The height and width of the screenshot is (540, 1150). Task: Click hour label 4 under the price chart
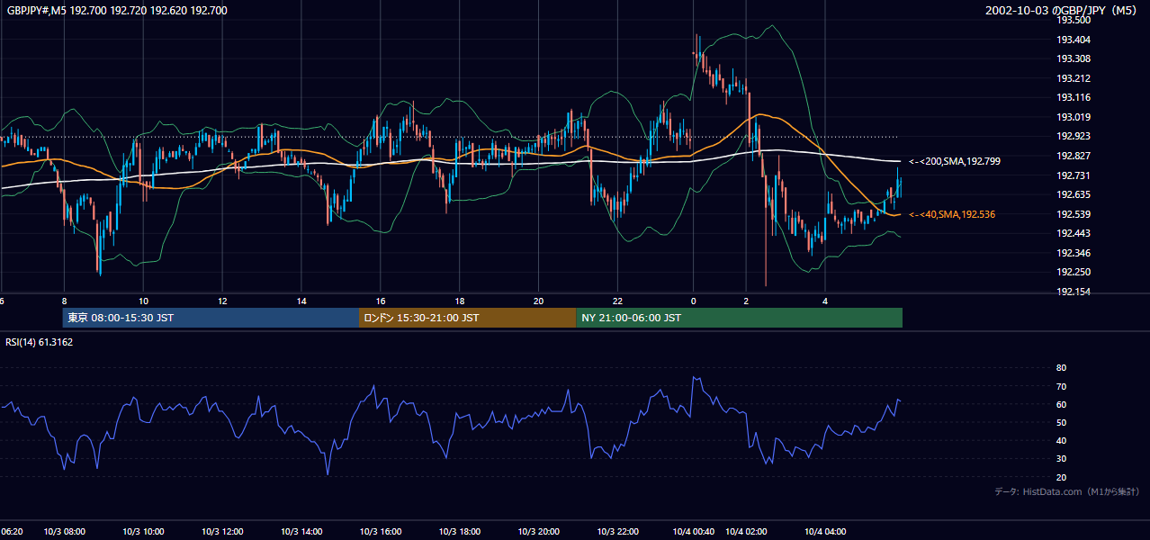825,301
